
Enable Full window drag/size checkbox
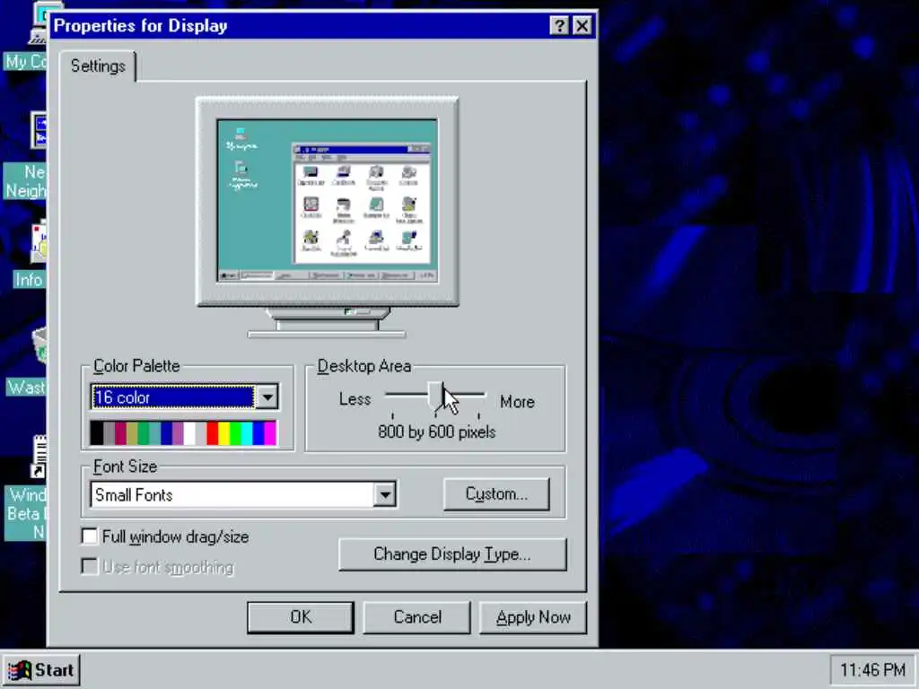(90, 536)
